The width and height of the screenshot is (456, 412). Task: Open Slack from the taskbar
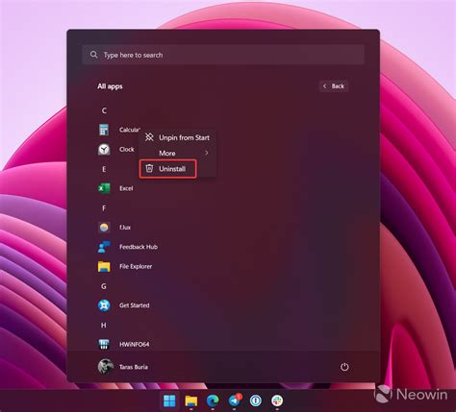[277, 400]
